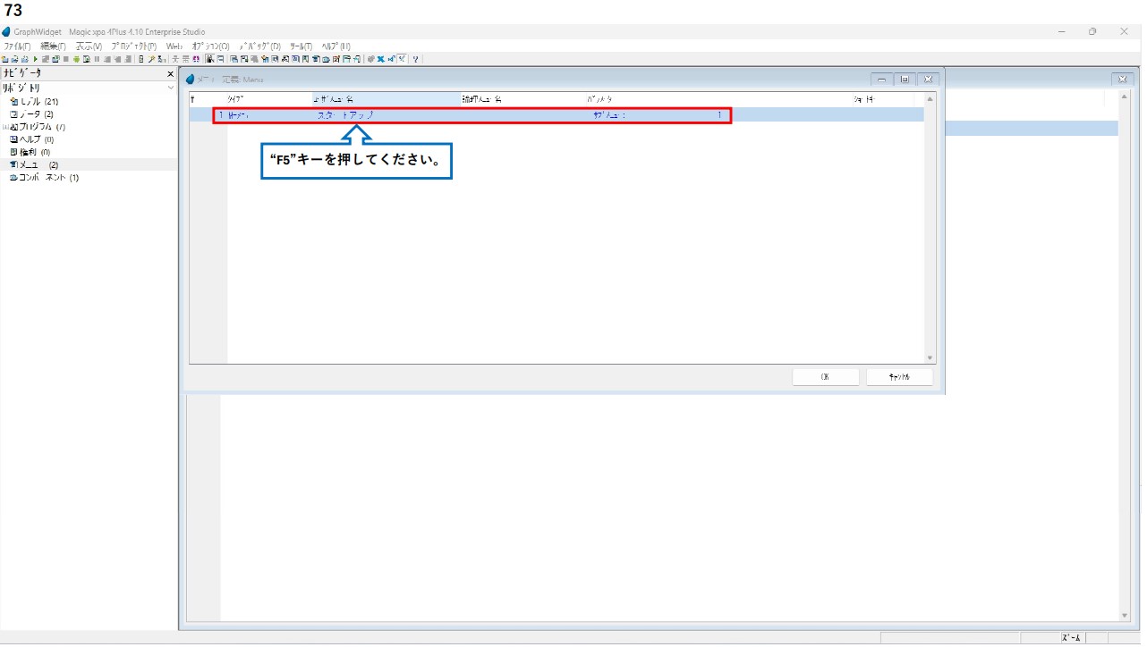Click the Help (0) repository icon

tap(13, 139)
